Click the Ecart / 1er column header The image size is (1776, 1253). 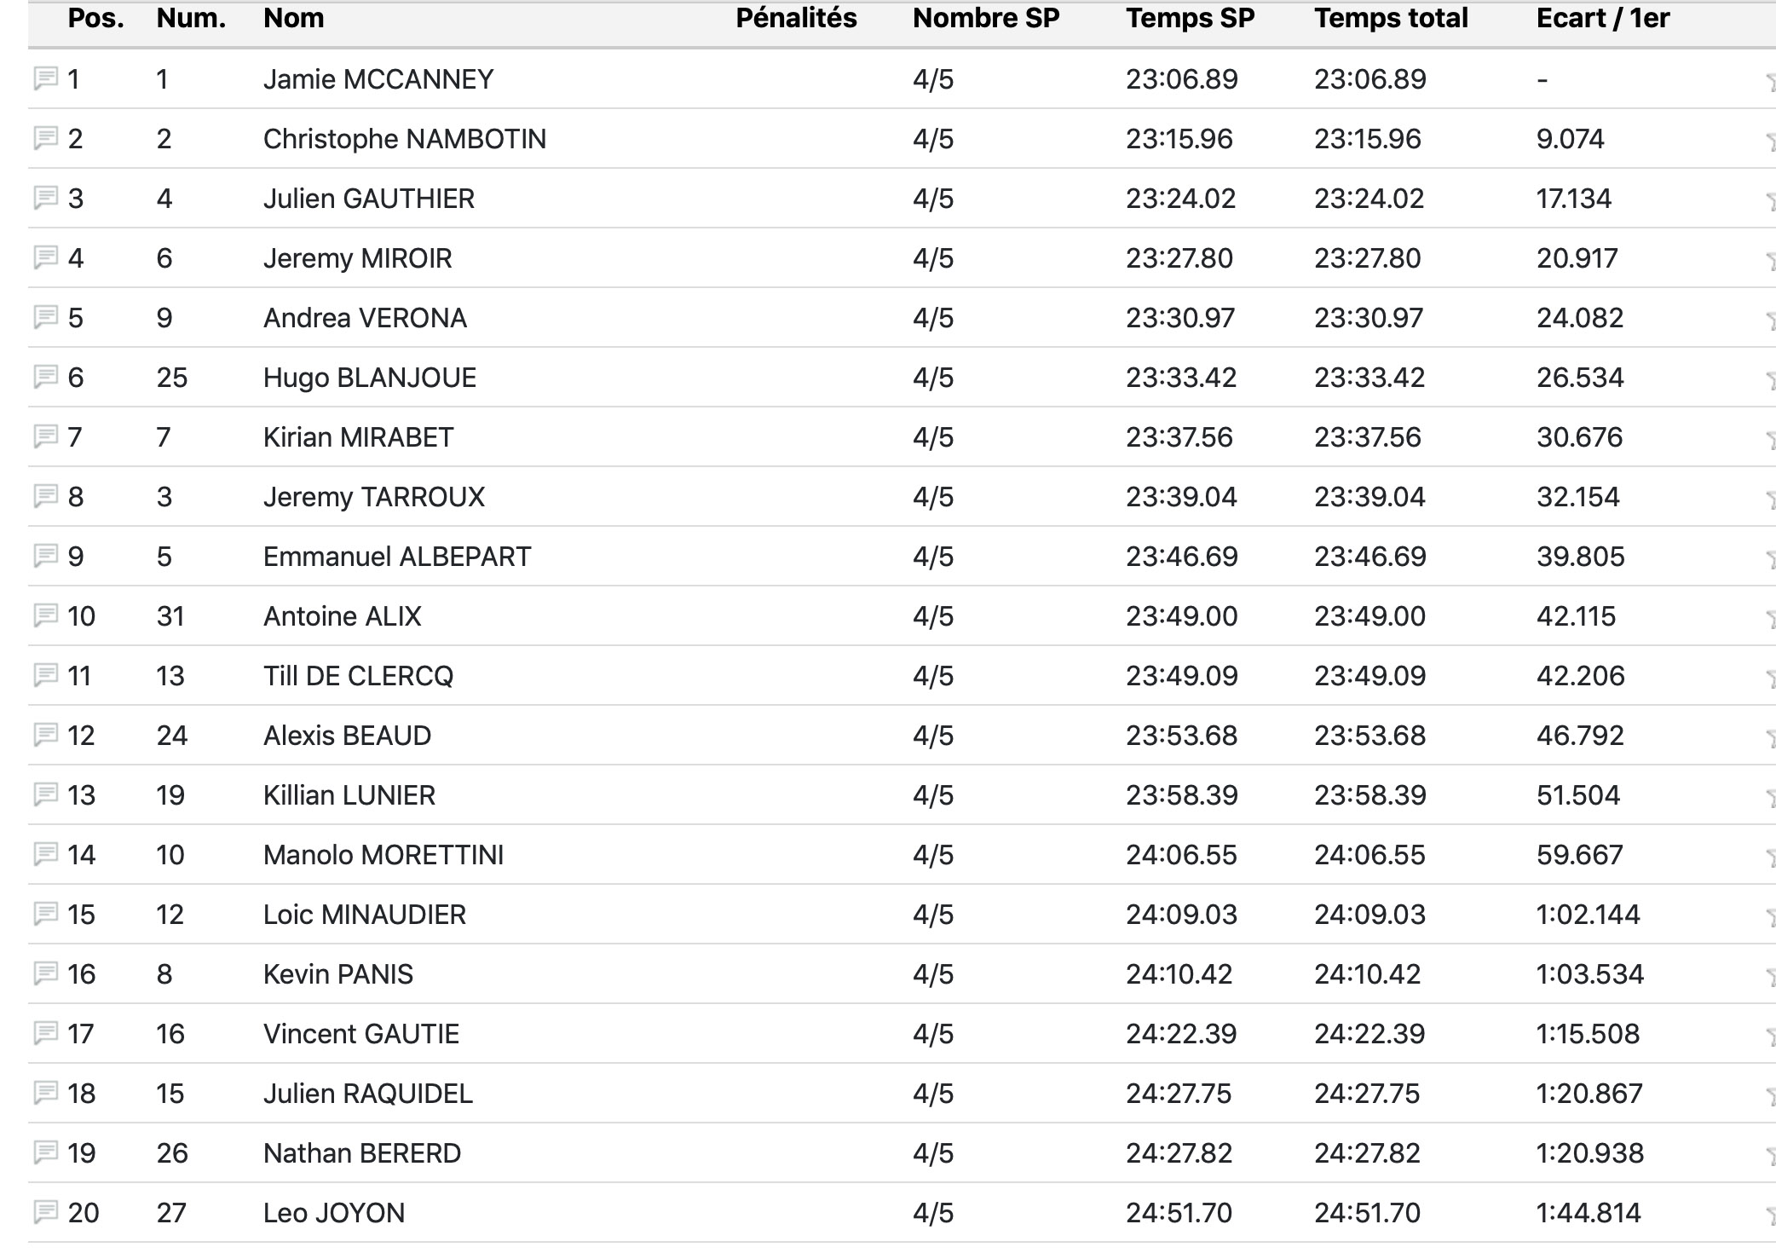coord(1602,19)
